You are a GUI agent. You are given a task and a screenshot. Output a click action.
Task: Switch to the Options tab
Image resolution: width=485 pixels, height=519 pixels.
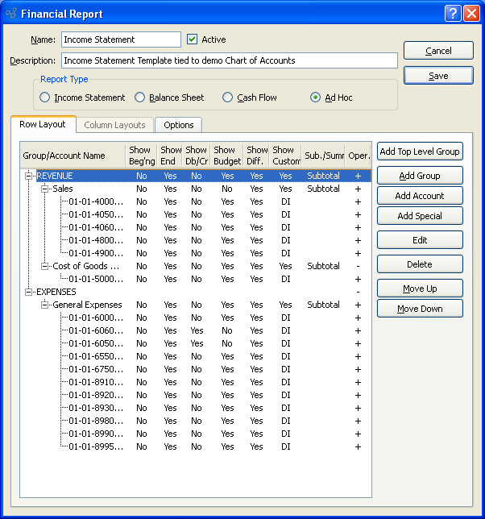[x=178, y=125]
